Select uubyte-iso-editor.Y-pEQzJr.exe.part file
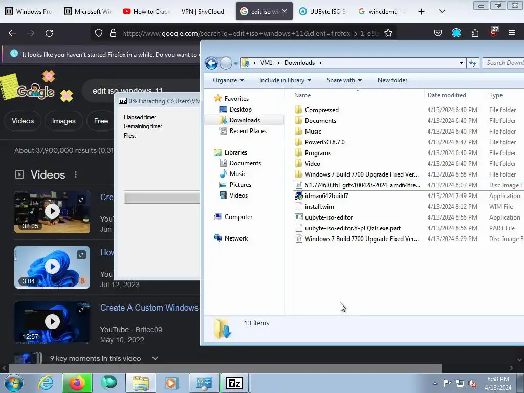The height and width of the screenshot is (393, 524). coord(353,228)
